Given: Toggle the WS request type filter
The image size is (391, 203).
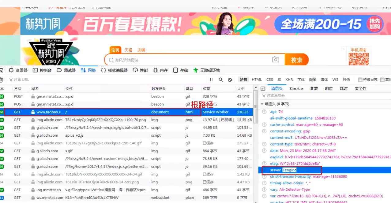Looking at the screenshot, I should point(335,79).
